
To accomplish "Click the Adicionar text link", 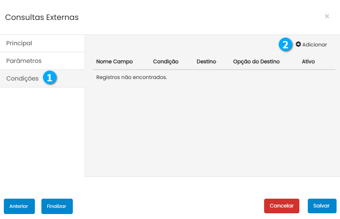I will (x=314, y=44).
